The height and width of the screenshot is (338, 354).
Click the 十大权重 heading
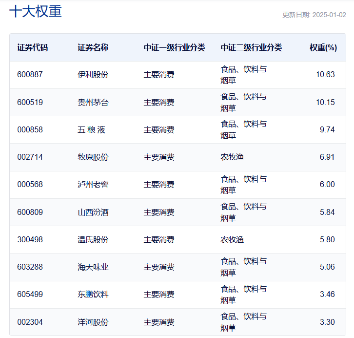(x=36, y=11)
